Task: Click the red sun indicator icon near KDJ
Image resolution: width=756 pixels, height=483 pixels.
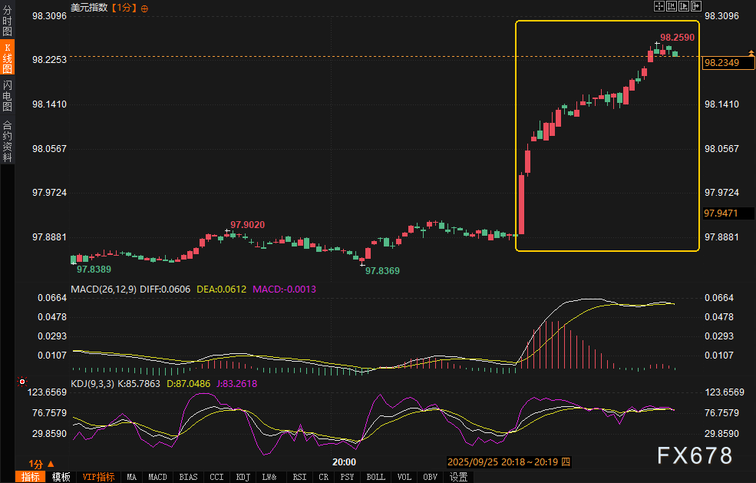Action: click(x=21, y=382)
